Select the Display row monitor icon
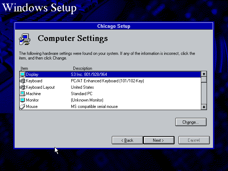228x171 pixels. (x=22, y=74)
